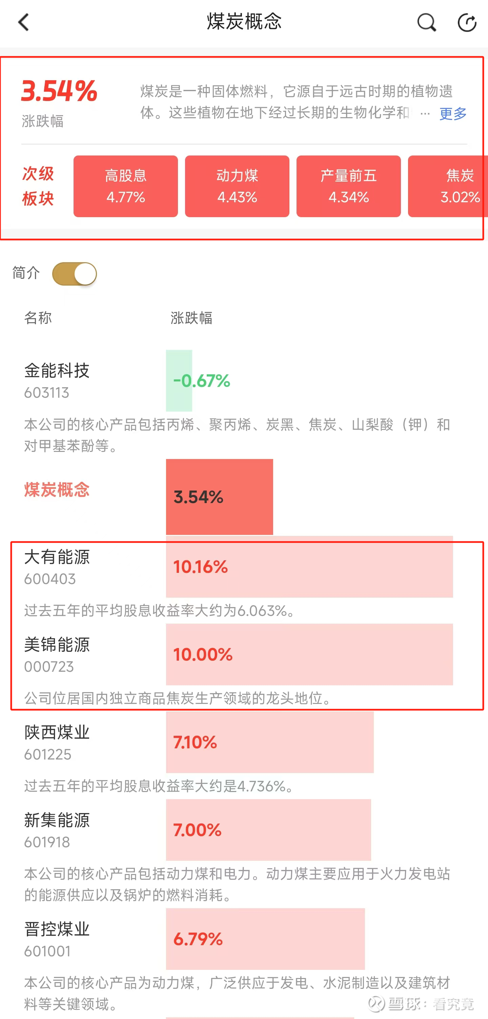
Task: Click the 名称 column header
Action: click(38, 318)
